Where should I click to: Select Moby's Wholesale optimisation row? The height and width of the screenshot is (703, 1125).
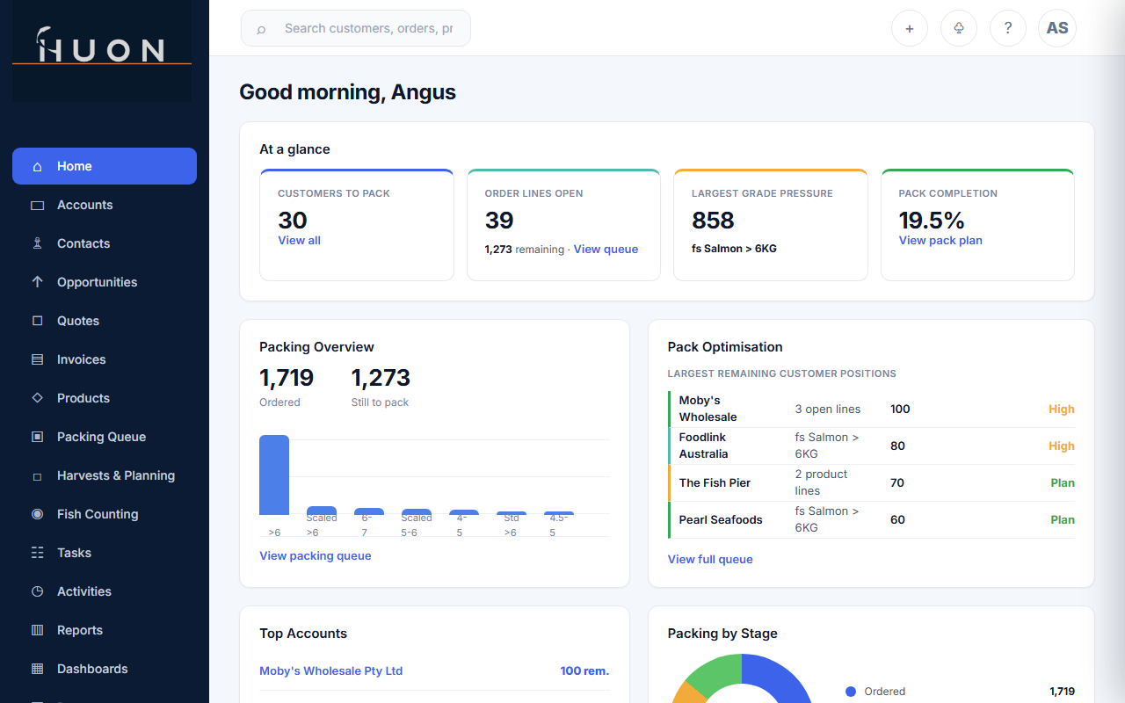coord(871,409)
